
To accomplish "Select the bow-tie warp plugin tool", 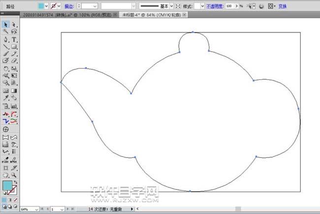I will pyautogui.click(x=5, y=138).
